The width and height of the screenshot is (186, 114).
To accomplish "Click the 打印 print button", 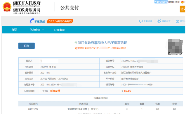I will click(27, 46).
